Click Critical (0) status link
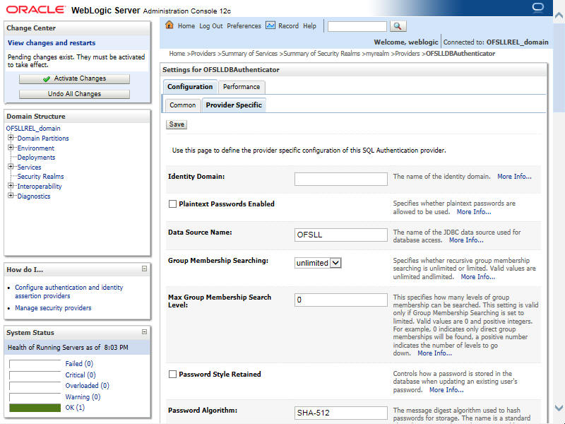Image resolution: width=565 pixels, height=424 pixels. (x=81, y=375)
